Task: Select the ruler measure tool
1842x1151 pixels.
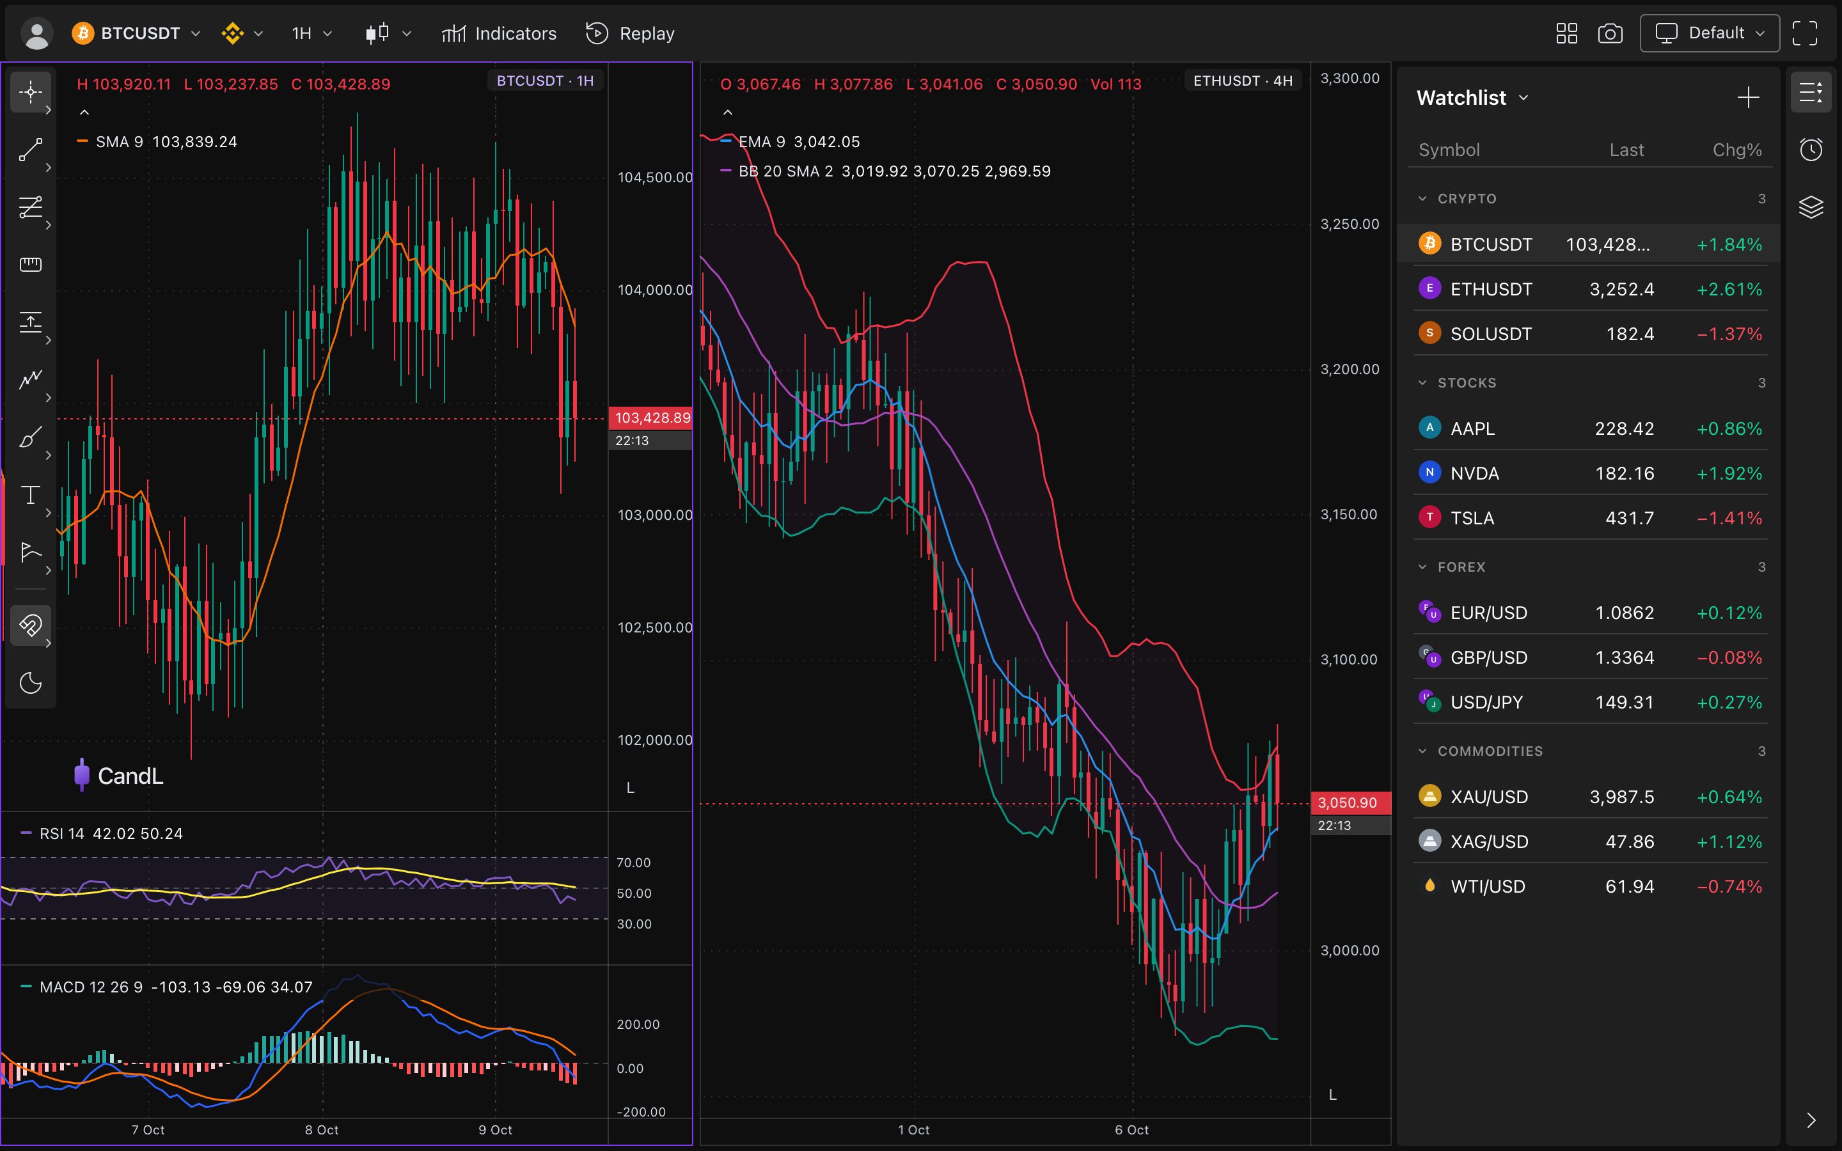Action: click(31, 265)
